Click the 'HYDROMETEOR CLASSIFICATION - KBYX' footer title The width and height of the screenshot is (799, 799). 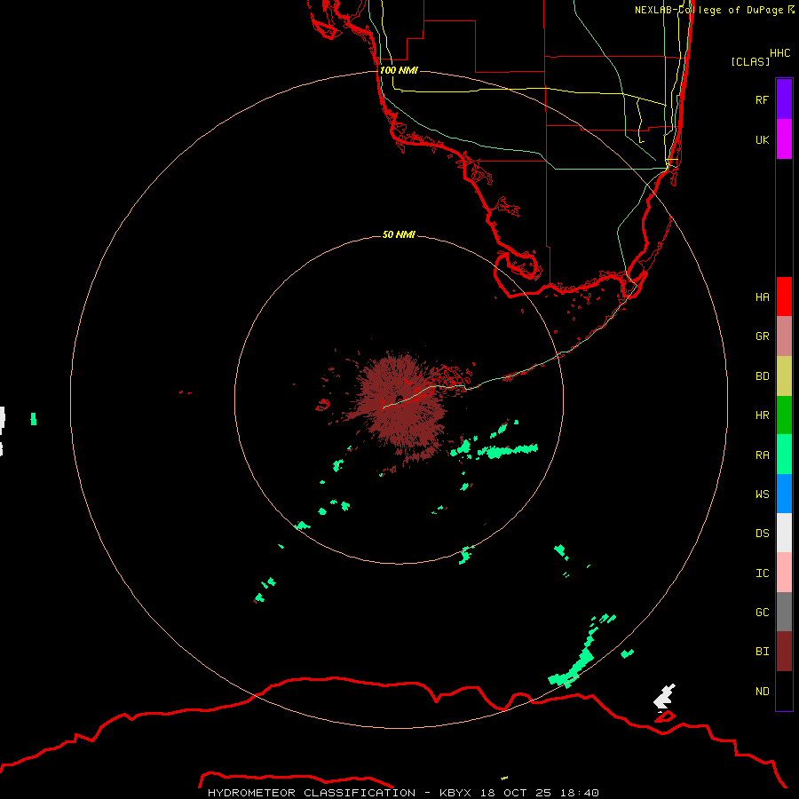(x=339, y=793)
